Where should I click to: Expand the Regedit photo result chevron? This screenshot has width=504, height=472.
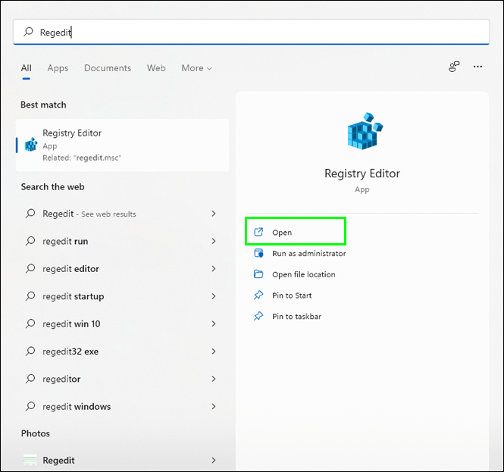tap(214, 460)
